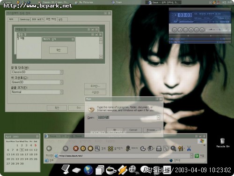Select the active fourth tab in Display Properties
Viewport: 234px width, 176px height.
[51, 19]
